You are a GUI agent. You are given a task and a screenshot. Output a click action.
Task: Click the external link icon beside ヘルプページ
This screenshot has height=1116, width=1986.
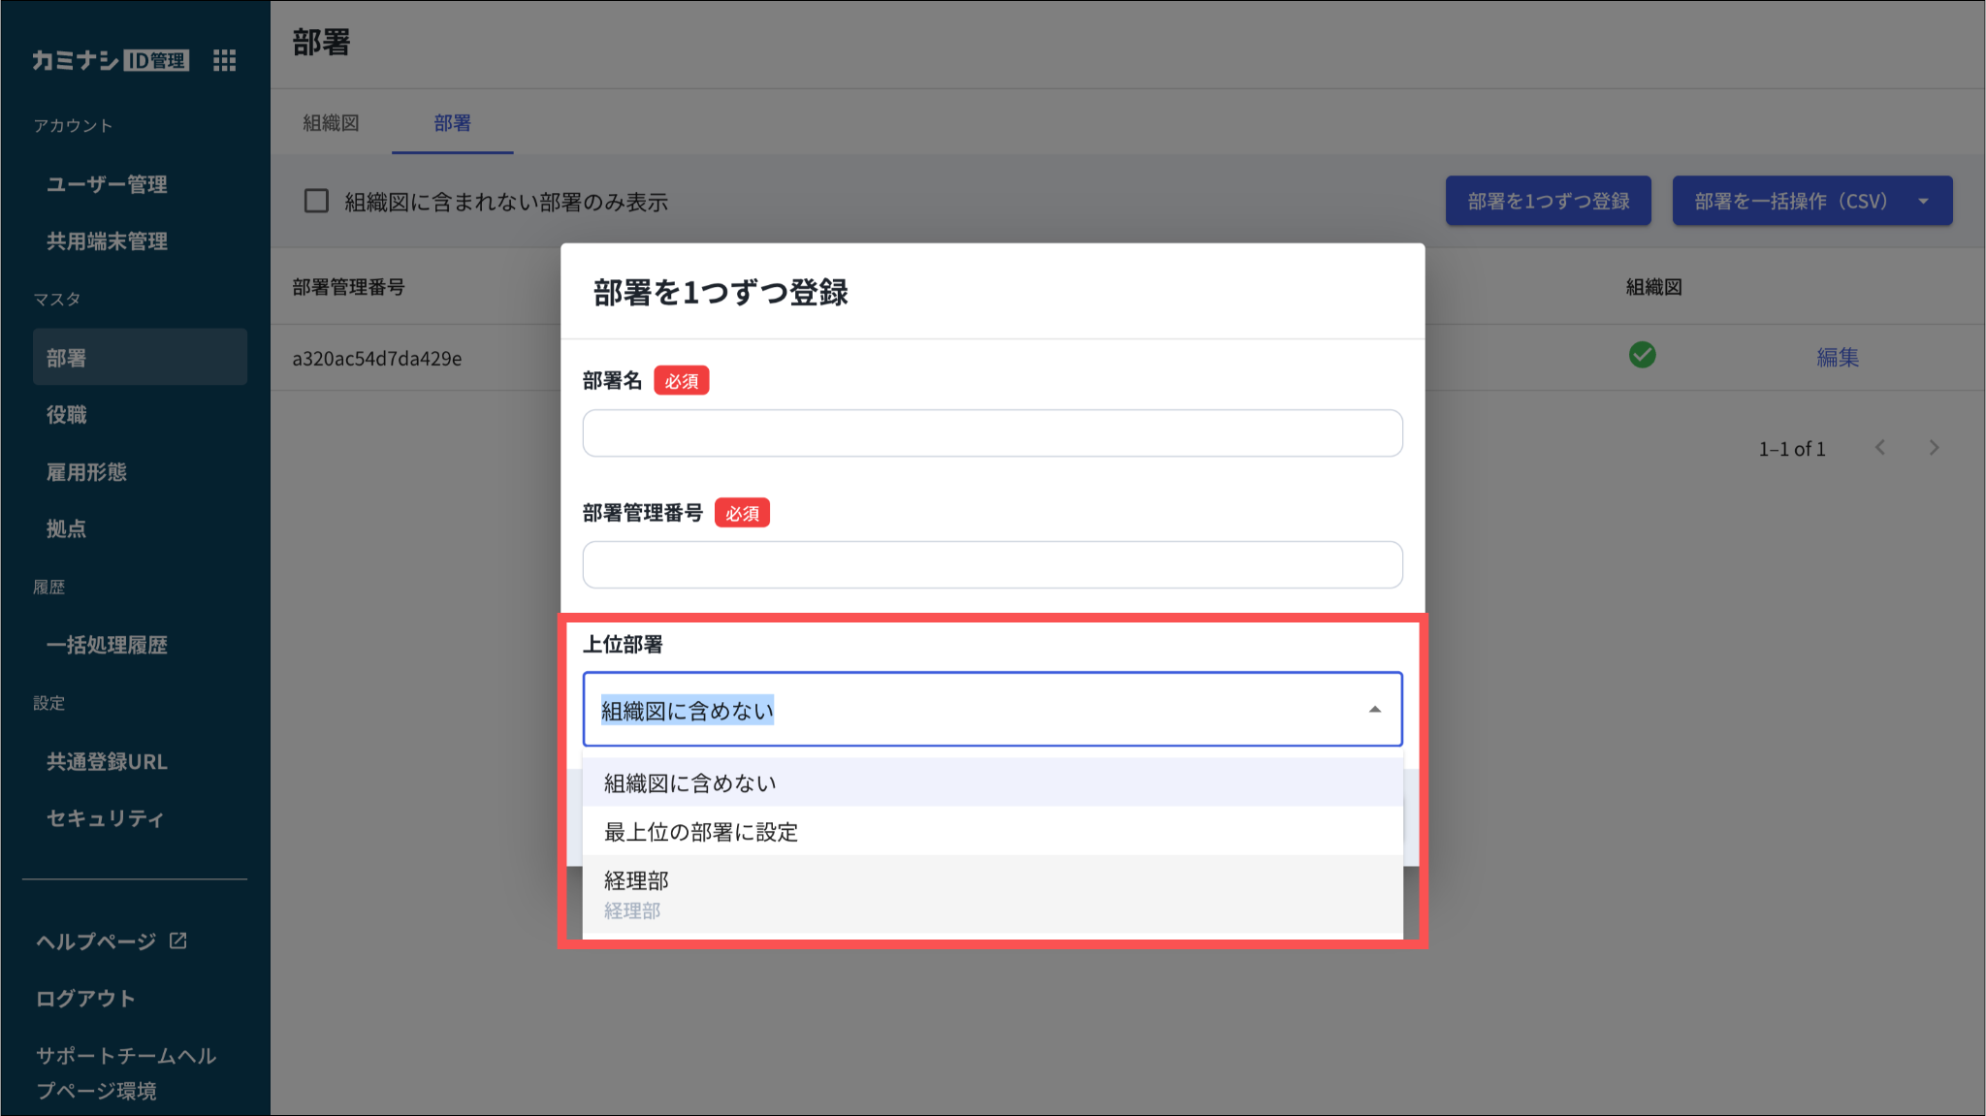pos(178,941)
